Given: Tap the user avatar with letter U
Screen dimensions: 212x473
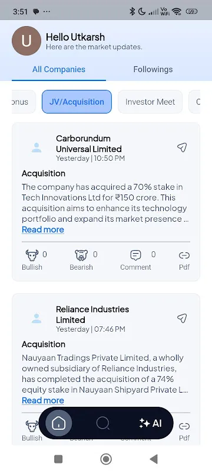Looking at the screenshot, I should [x=26, y=41].
